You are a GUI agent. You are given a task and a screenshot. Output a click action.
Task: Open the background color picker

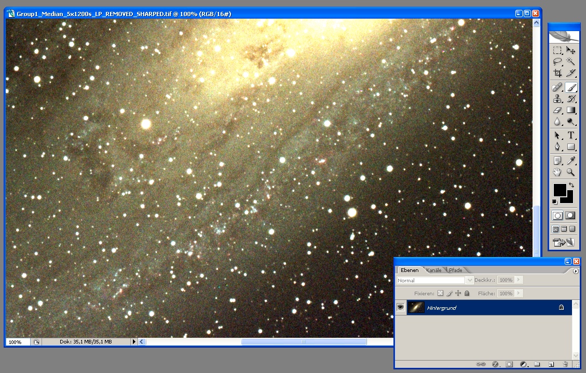[x=569, y=199]
